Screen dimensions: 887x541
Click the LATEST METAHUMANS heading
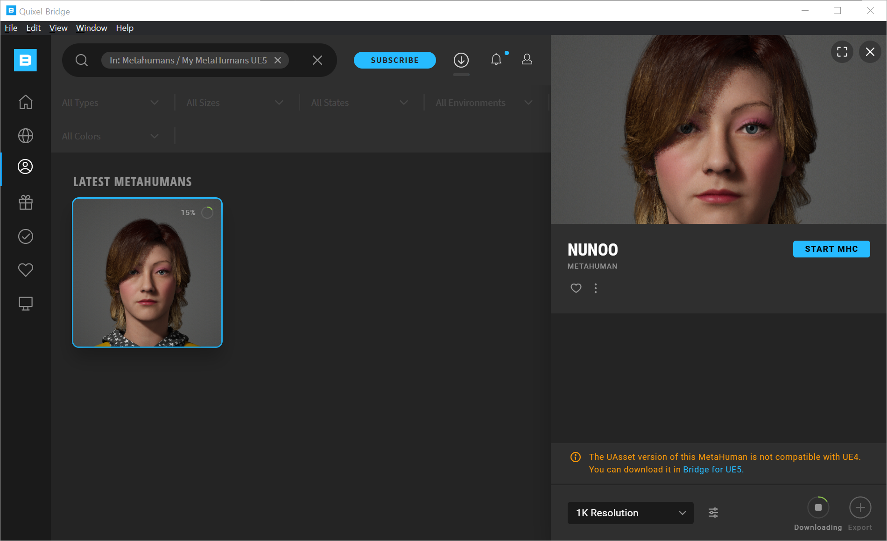[133, 182]
